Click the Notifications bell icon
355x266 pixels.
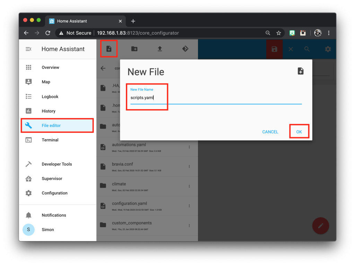(28, 215)
